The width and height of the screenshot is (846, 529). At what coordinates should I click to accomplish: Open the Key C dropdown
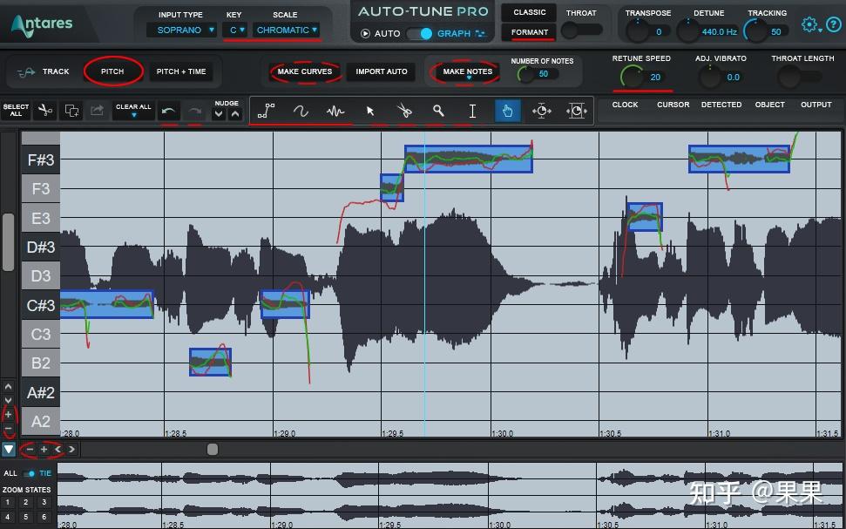point(235,31)
